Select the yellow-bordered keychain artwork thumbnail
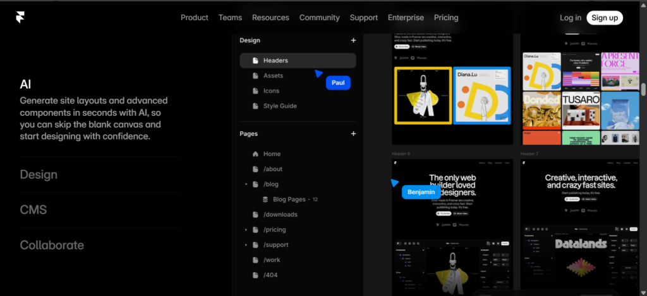647x296 pixels. (x=423, y=95)
